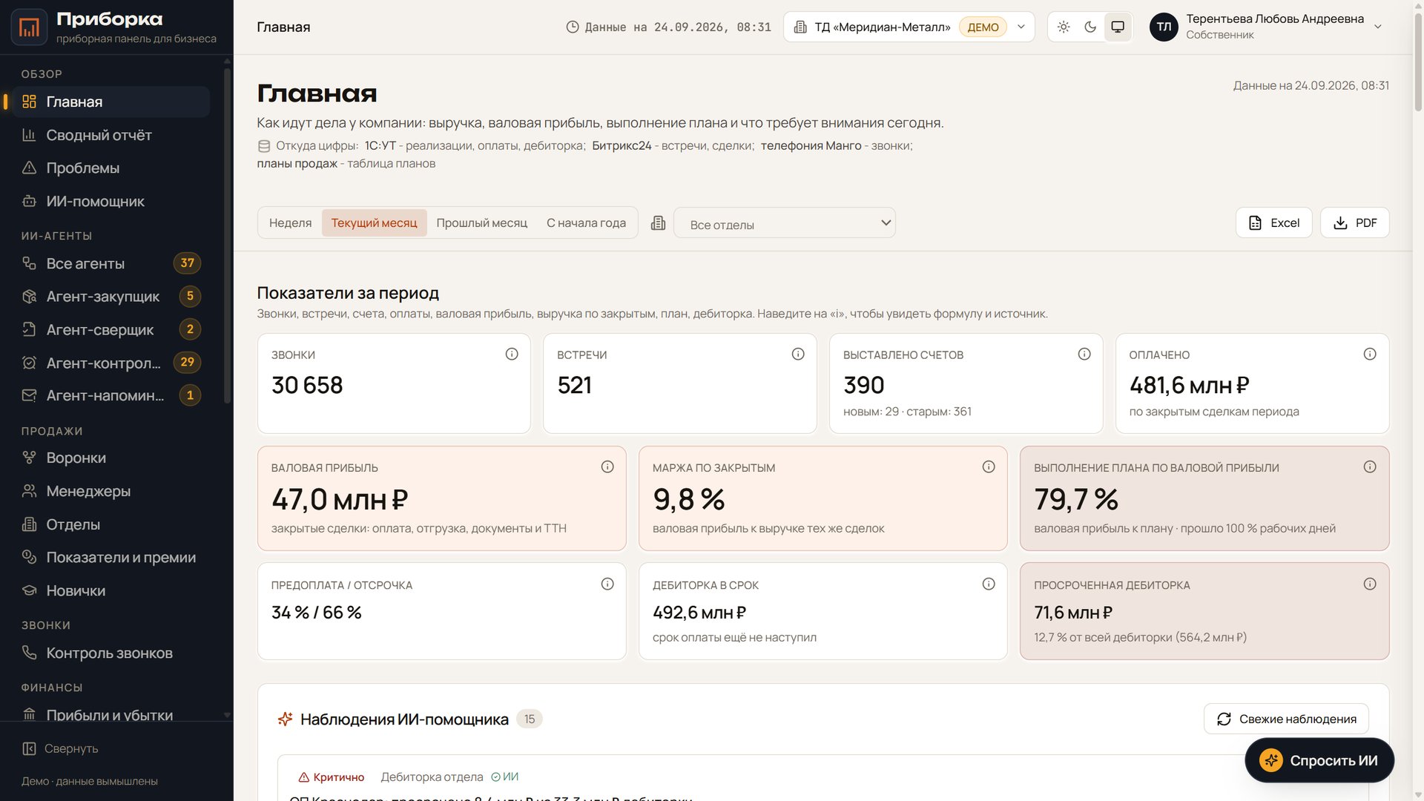
Task: Refresh with Свежие наблюдения button
Action: pyautogui.click(x=1287, y=719)
